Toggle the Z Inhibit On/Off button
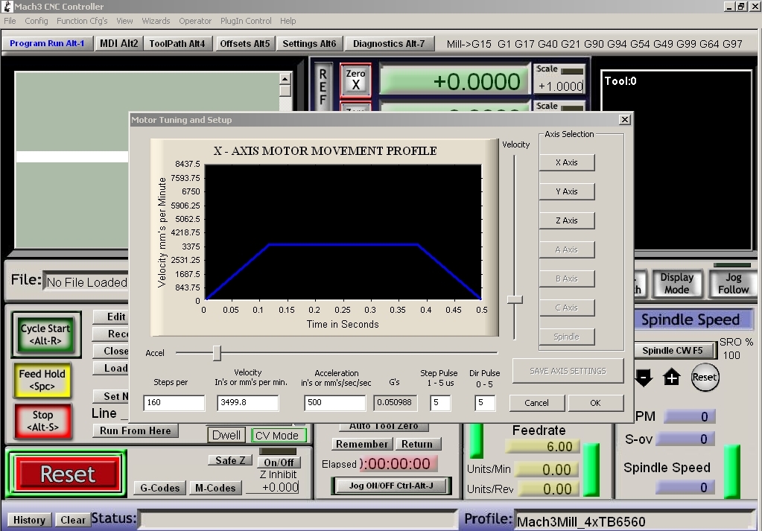 279,462
